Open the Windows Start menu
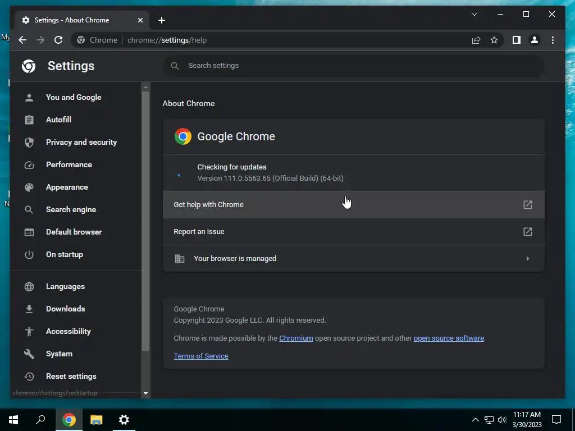575x431 pixels. click(x=13, y=420)
